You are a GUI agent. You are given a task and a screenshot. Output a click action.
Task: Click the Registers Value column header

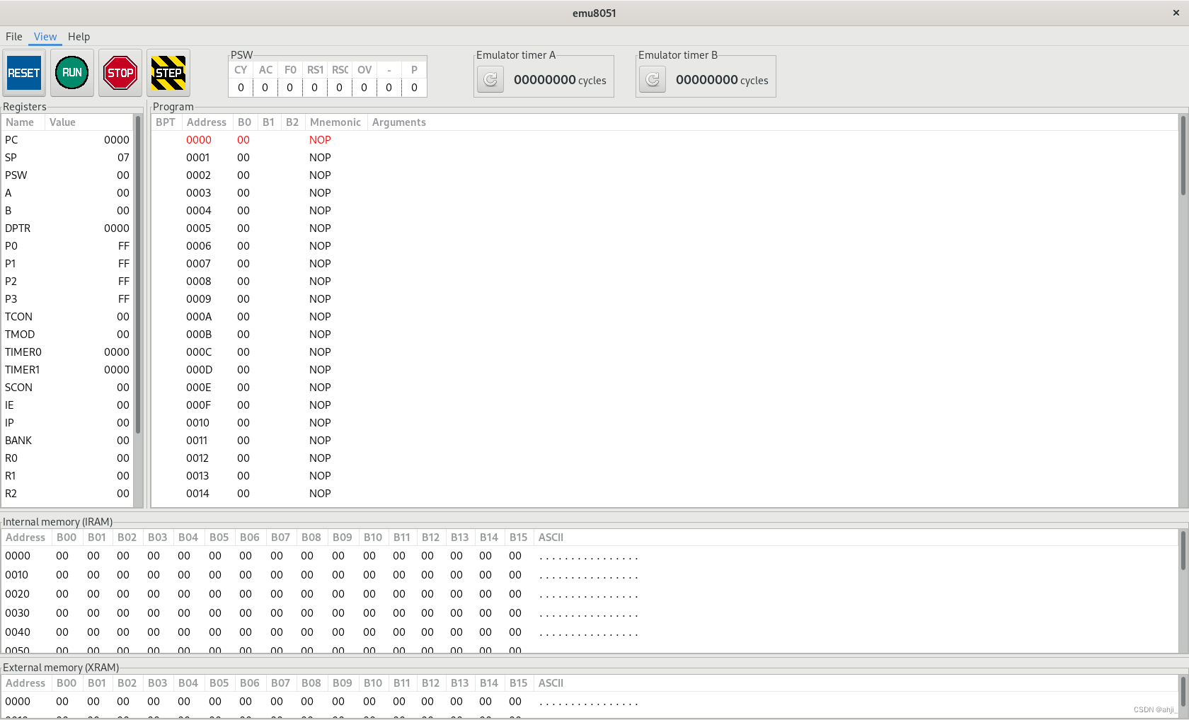coord(89,122)
